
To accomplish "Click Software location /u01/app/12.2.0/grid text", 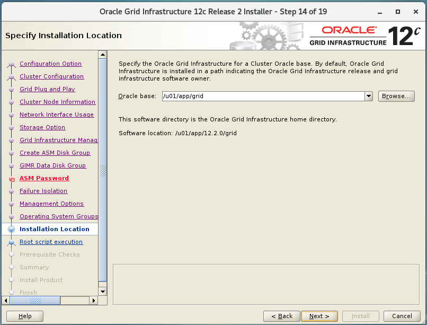I will coord(177,133).
